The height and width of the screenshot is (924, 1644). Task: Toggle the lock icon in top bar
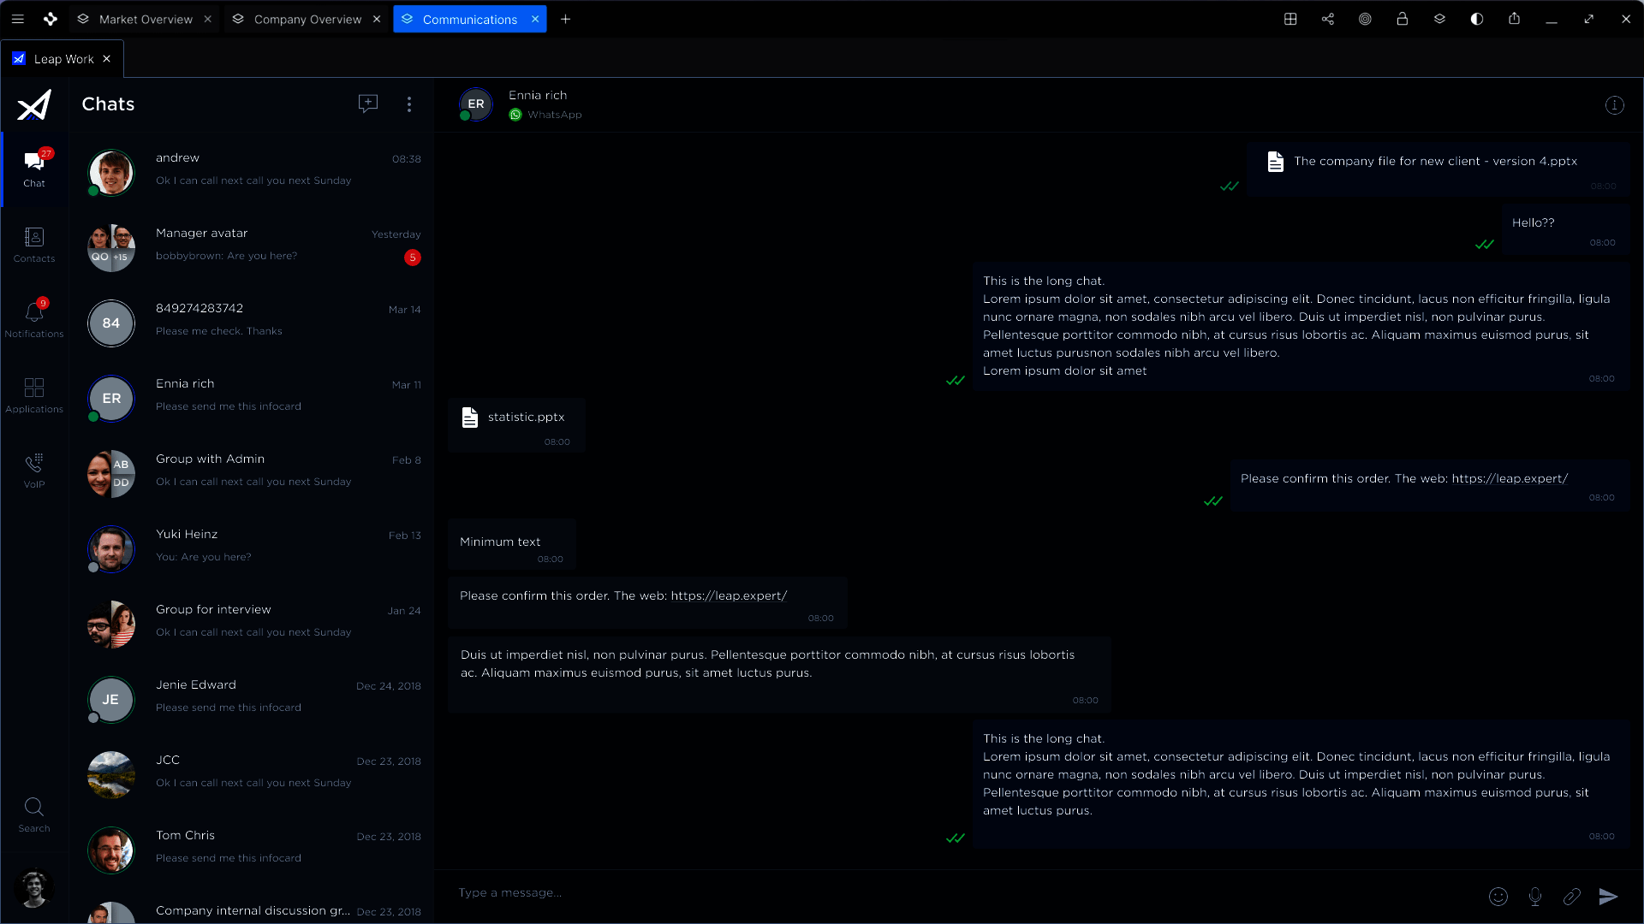1402,19
